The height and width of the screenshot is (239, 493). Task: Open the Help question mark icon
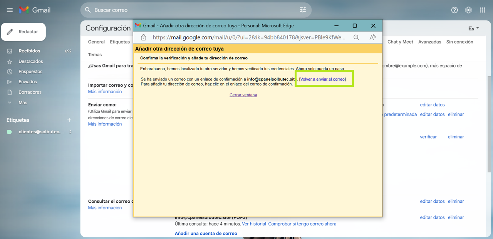pos(454,10)
